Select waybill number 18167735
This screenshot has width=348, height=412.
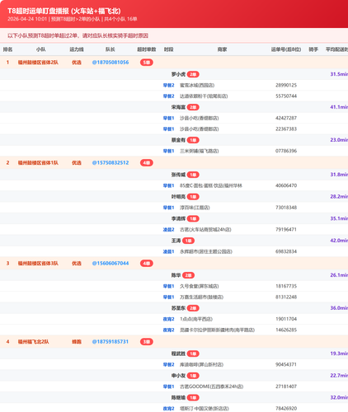pyautogui.click(x=286, y=286)
